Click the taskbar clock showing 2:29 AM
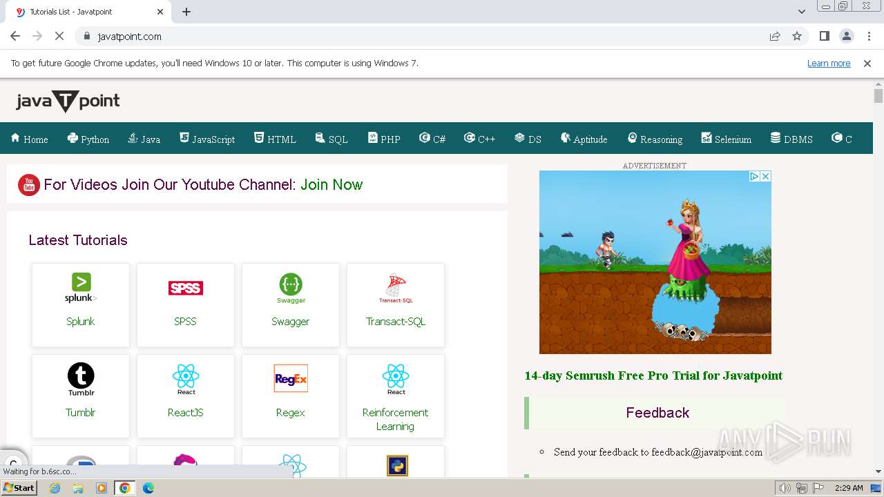Viewport: 884px width, 497px height. point(849,488)
